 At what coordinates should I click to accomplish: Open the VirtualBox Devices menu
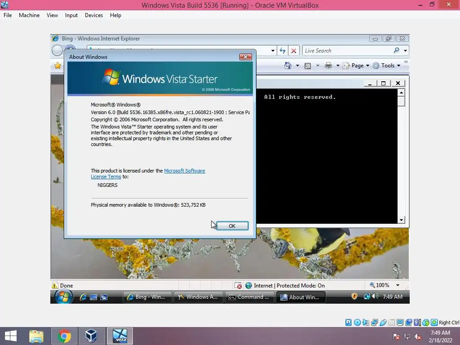click(94, 15)
